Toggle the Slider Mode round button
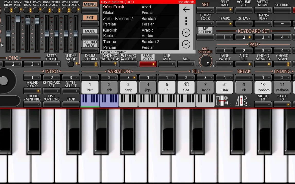Screen dimensions: 295x184 tap(71, 64)
